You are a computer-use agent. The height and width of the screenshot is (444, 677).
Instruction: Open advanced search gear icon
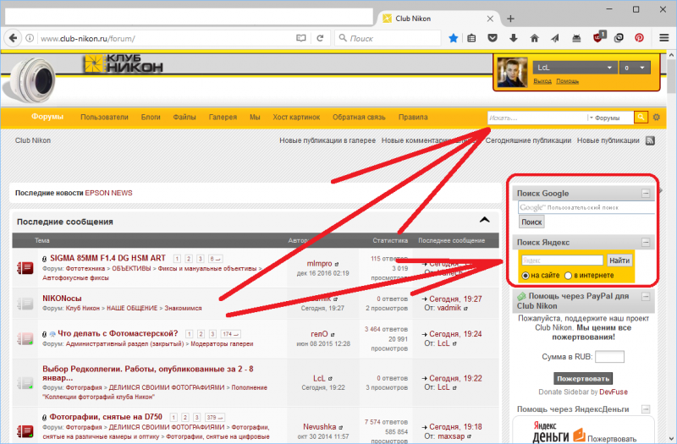pyautogui.click(x=657, y=117)
